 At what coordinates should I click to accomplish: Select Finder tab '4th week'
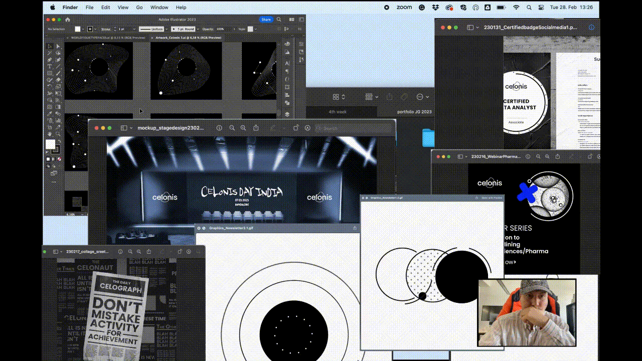[338, 112]
